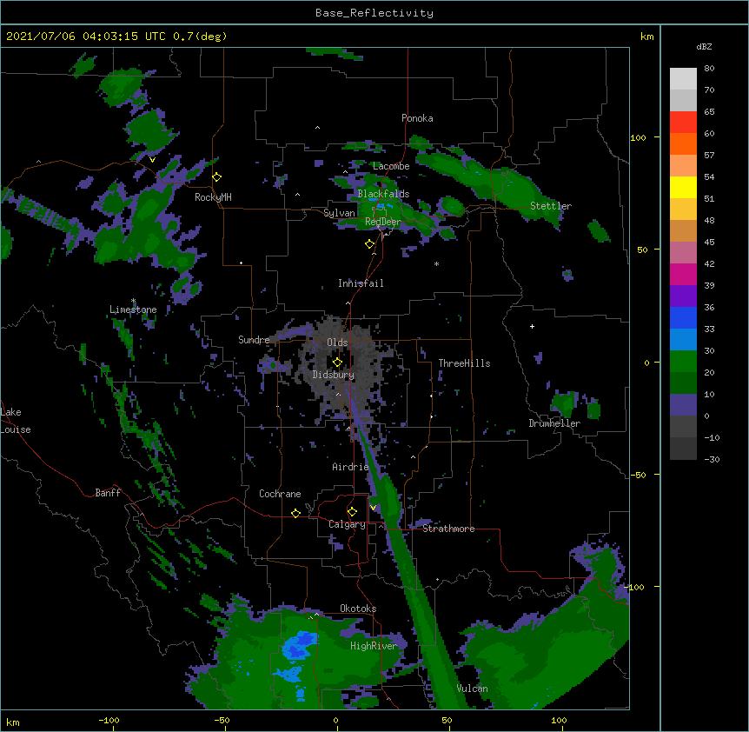Pick the light blue 30-33 dBZ legend swatch
The image size is (749, 732).
pos(683,339)
